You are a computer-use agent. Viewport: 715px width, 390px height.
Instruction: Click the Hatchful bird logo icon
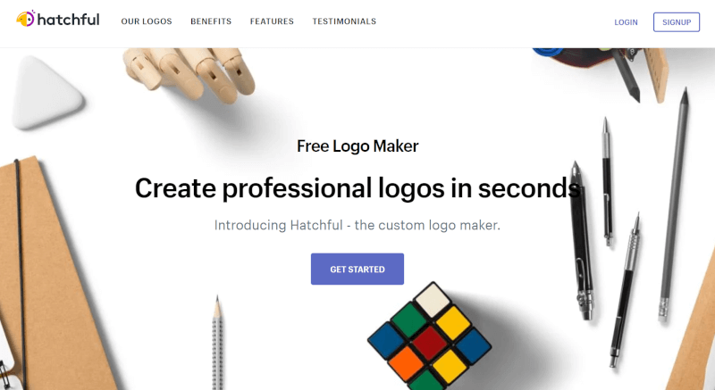[x=26, y=19]
